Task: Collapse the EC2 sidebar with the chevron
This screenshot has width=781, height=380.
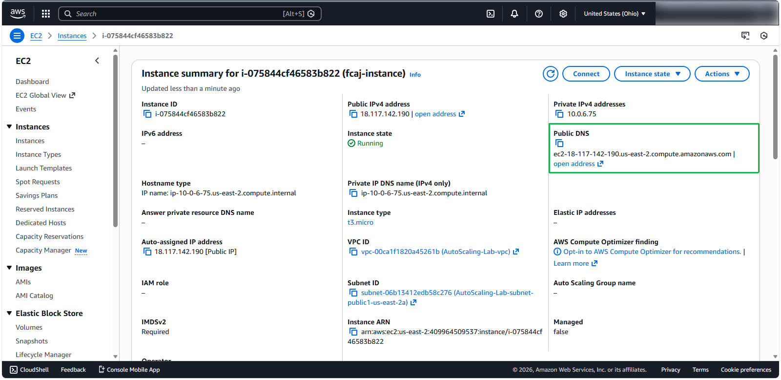Action: pyautogui.click(x=97, y=61)
